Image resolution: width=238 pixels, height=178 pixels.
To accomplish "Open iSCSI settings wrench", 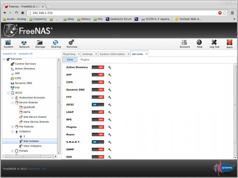I will 110,105.
